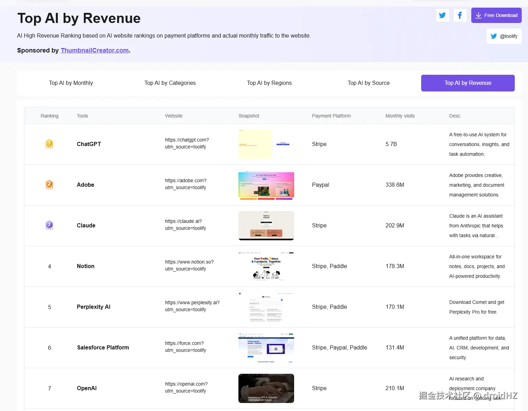
Task: Click the Twitter share icon
Action: 442,15
